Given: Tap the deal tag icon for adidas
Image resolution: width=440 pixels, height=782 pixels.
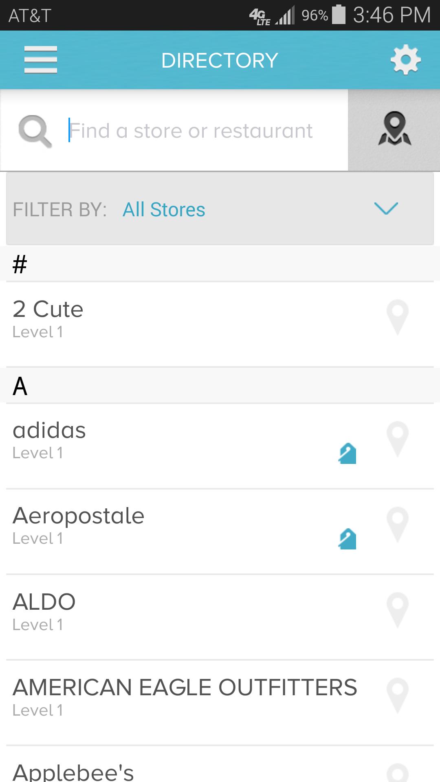Looking at the screenshot, I should click(x=347, y=453).
